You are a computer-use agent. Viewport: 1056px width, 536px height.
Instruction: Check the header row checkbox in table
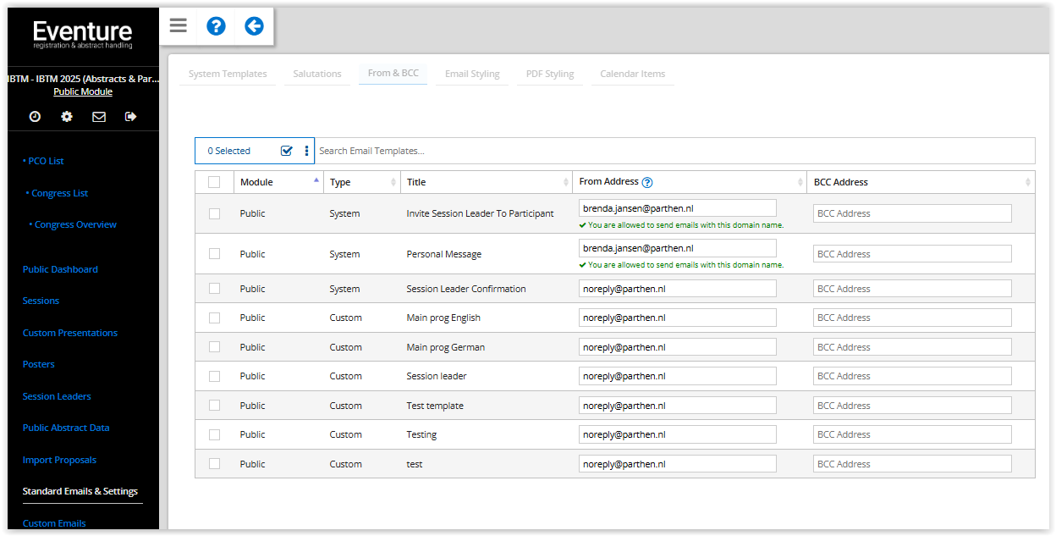pos(214,182)
